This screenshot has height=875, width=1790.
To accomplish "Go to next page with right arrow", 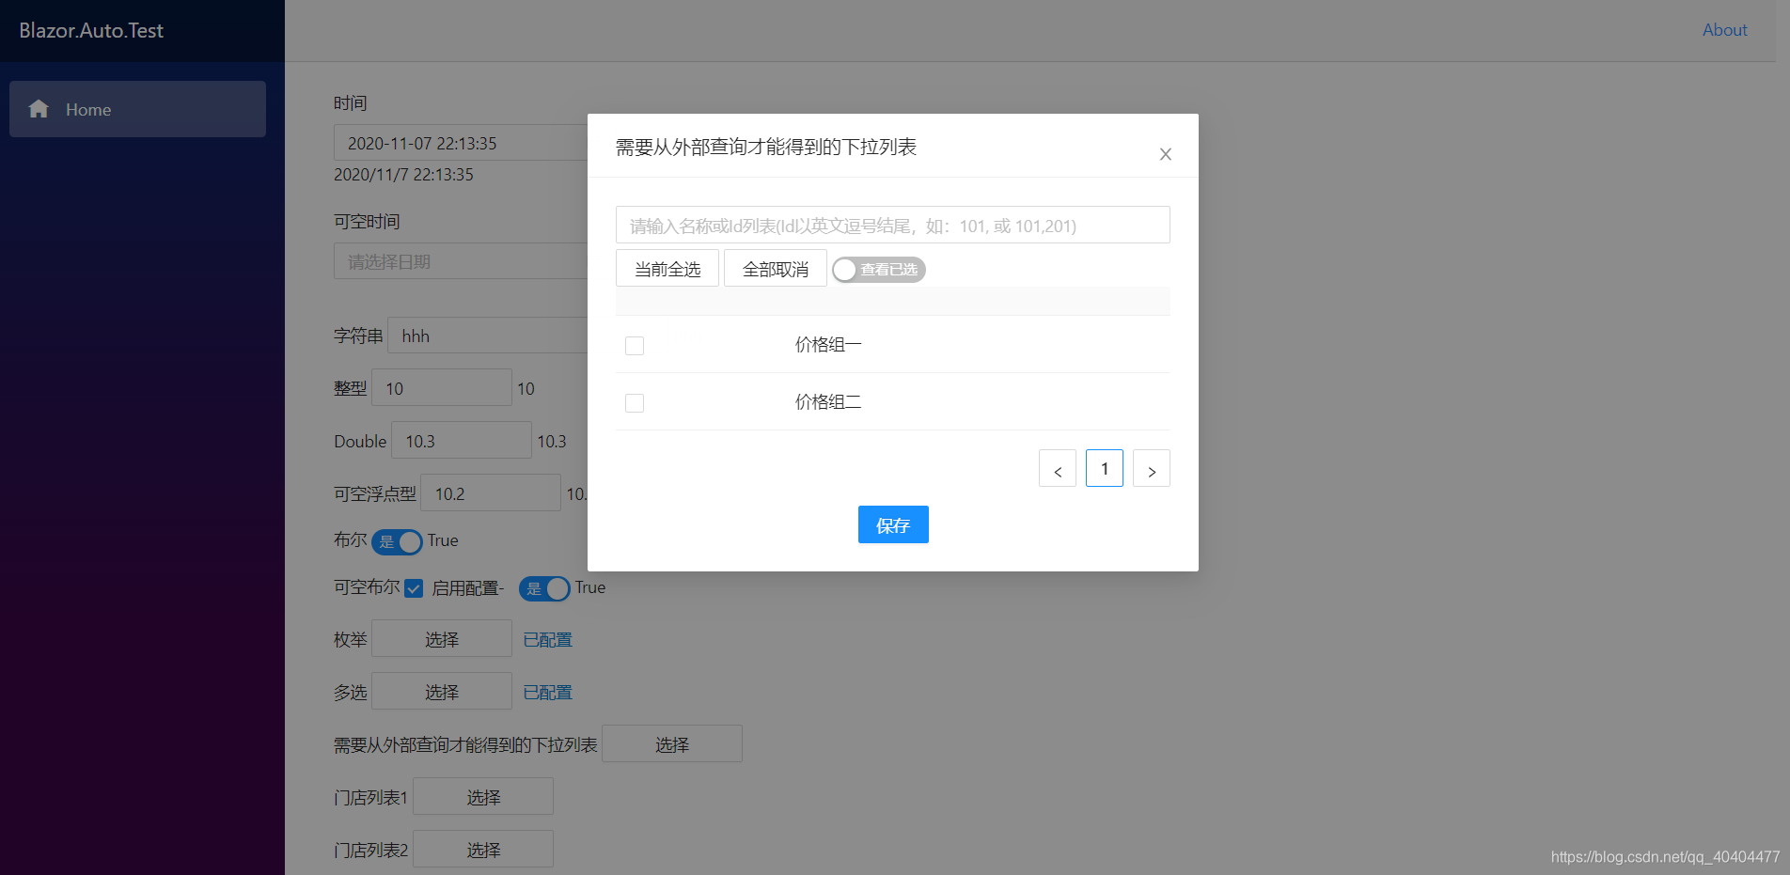I will pyautogui.click(x=1151, y=468).
